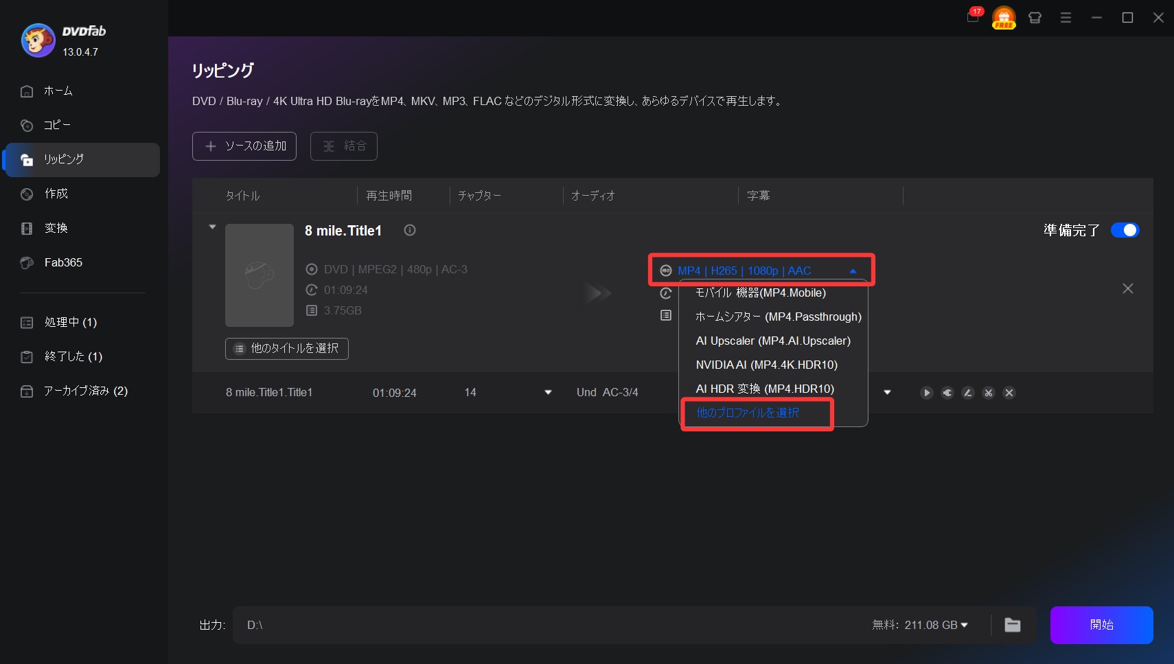Click the info icon beside 8 mile.Title1

pos(410,230)
